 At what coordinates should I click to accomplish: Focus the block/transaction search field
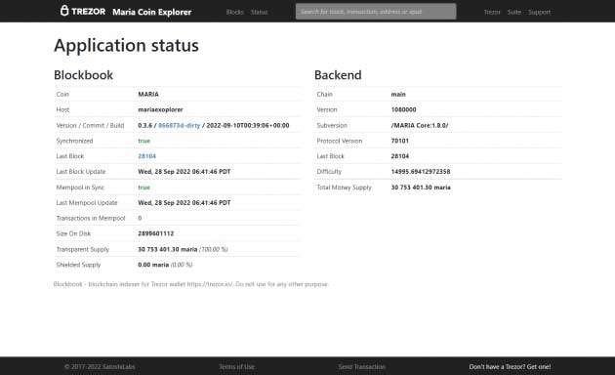[x=376, y=12]
